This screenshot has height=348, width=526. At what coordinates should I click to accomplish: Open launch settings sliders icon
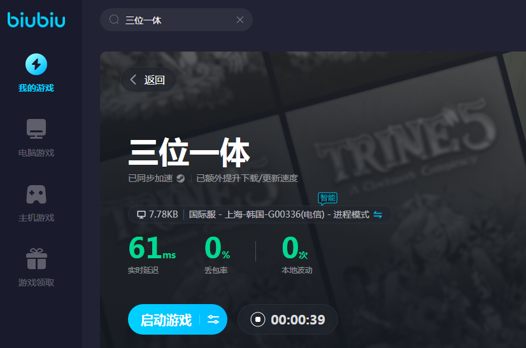point(213,319)
